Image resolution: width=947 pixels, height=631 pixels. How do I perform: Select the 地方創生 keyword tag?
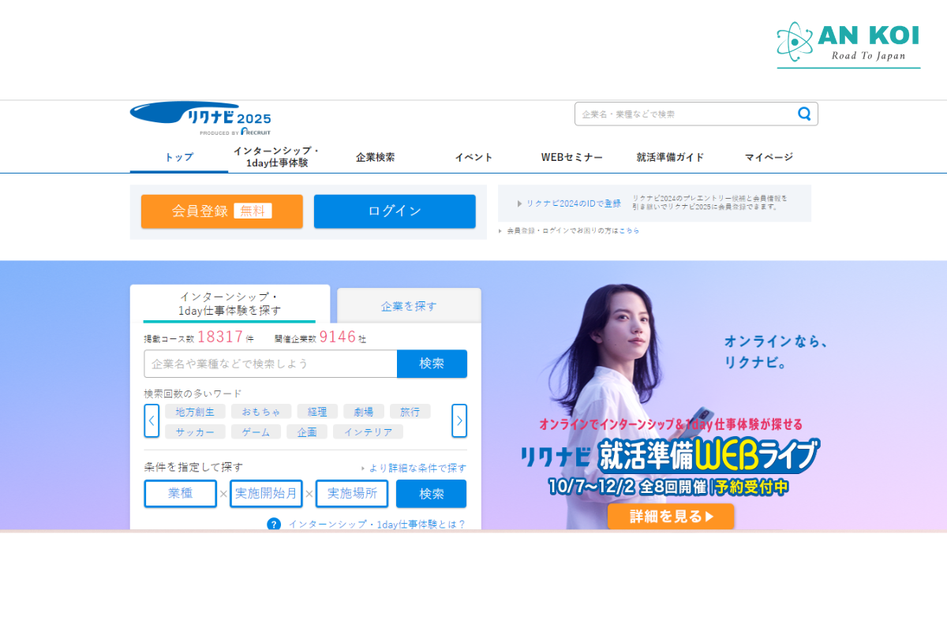[195, 412]
